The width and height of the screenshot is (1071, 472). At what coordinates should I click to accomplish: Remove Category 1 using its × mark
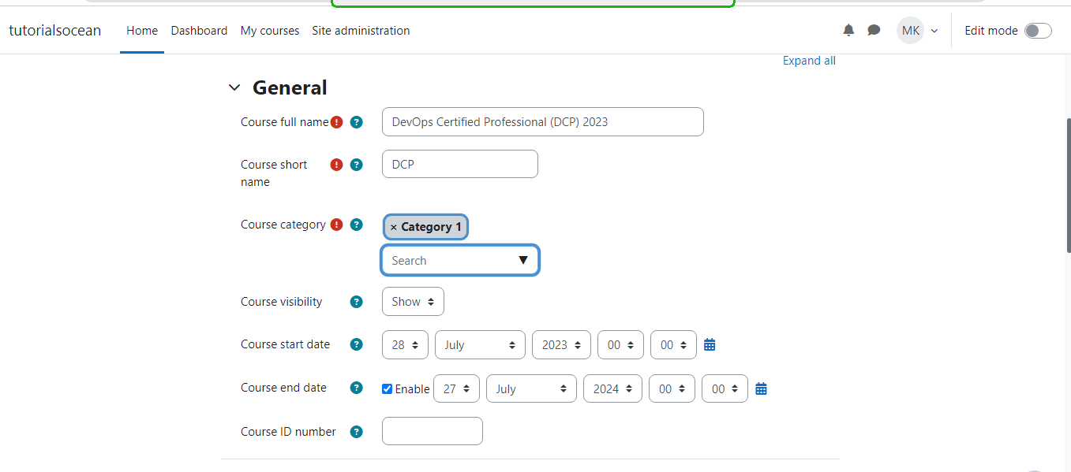(x=394, y=227)
